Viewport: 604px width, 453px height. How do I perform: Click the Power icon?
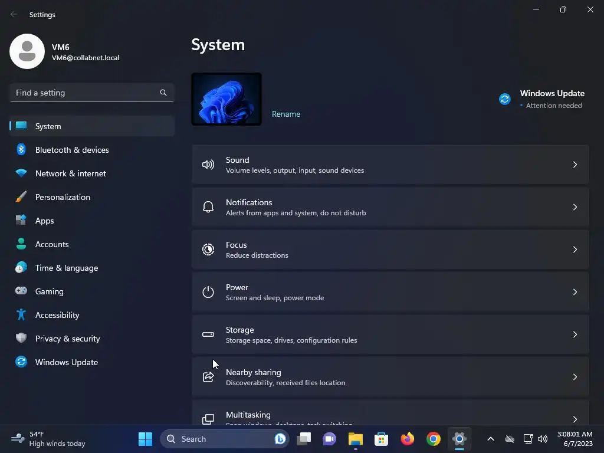click(208, 292)
